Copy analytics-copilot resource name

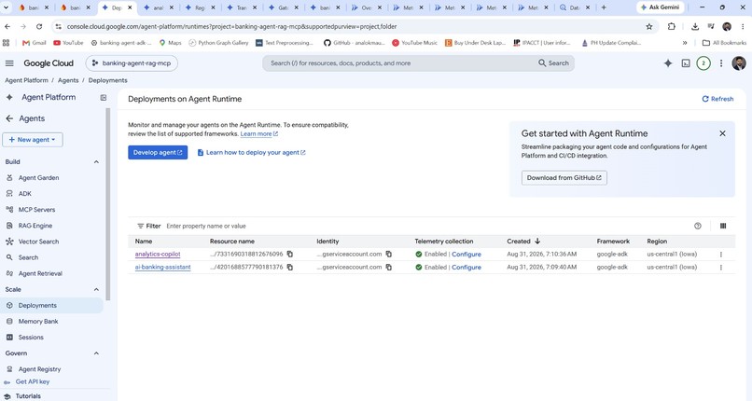click(289, 254)
